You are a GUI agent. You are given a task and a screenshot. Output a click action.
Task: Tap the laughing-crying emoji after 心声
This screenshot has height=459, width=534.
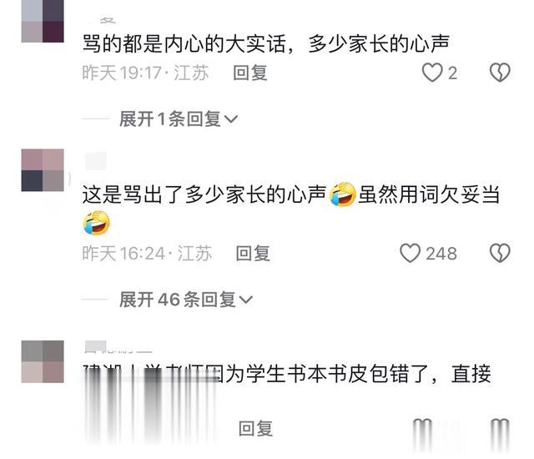(343, 194)
